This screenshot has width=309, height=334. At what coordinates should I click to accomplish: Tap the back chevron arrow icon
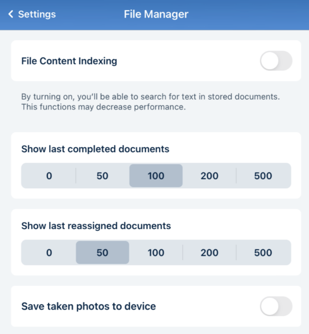(11, 14)
